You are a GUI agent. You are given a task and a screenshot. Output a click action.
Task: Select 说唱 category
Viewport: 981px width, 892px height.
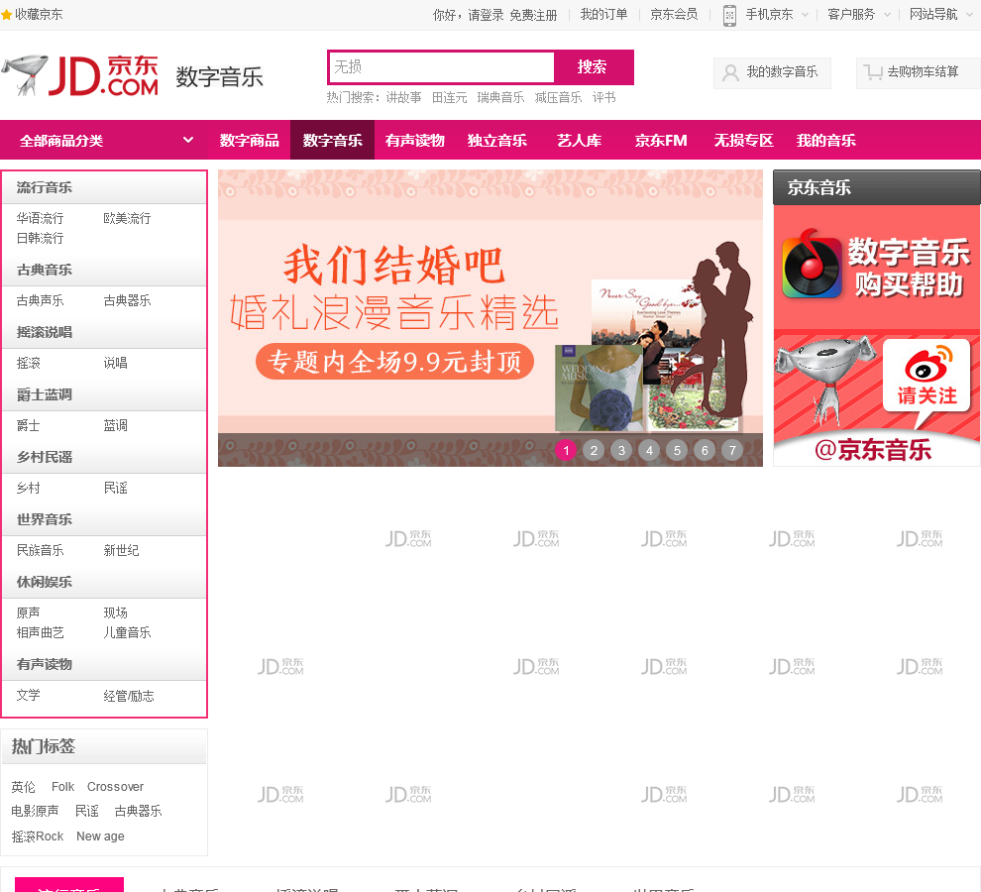pos(115,363)
